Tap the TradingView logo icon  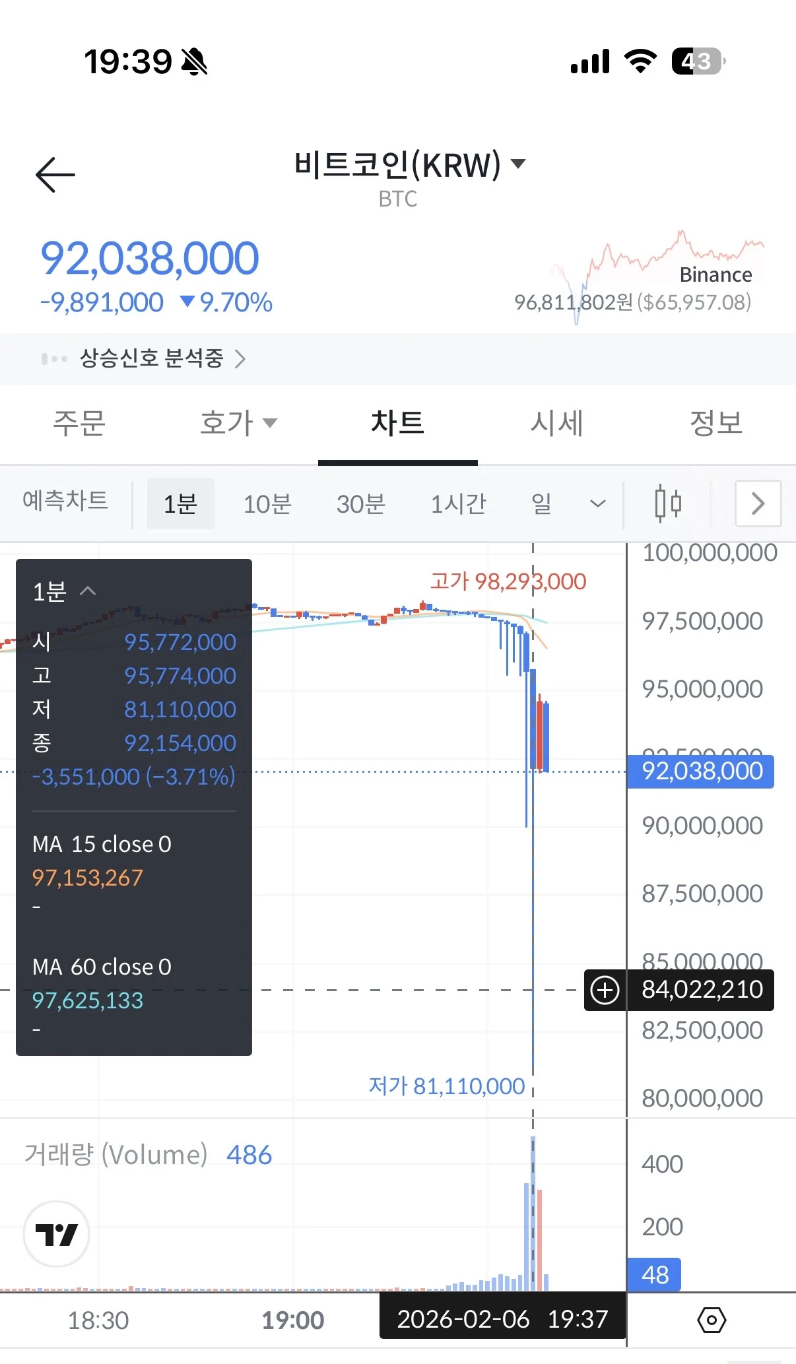coord(56,1233)
